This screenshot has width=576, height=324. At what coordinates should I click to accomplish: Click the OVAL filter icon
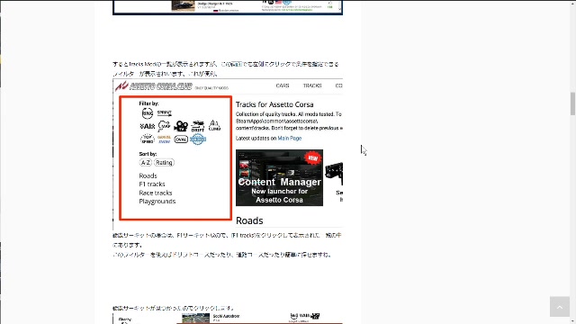click(x=181, y=139)
